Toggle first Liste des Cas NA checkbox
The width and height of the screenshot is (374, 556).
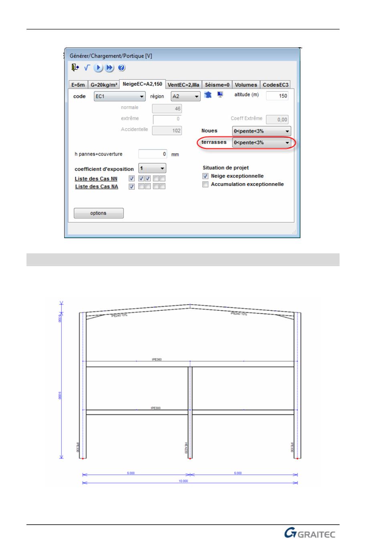coord(131,186)
